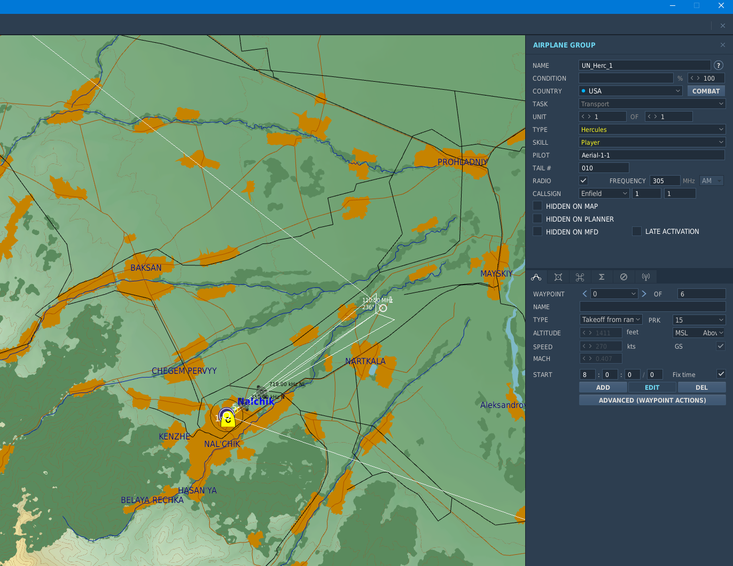Open the failures circle-slash tab icon

click(623, 277)
